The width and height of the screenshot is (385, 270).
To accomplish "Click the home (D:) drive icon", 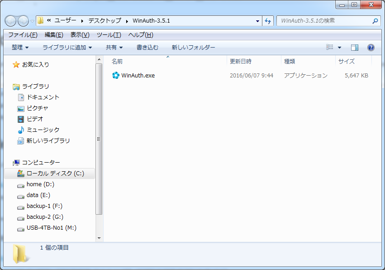I will point(21,186).
